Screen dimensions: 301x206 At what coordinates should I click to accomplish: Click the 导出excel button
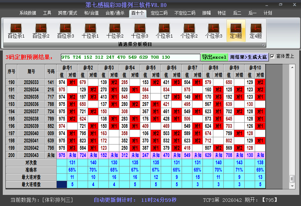pyautogui.click(x=214, y=57)
